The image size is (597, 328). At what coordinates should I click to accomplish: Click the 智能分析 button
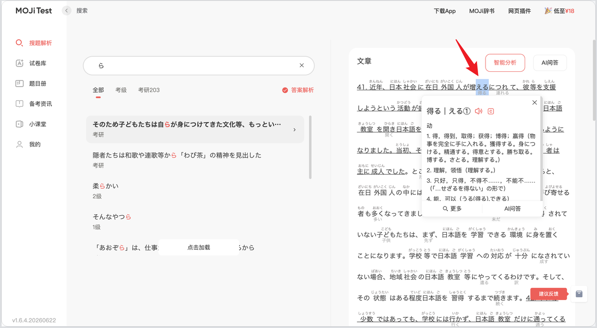click(505, 62)
